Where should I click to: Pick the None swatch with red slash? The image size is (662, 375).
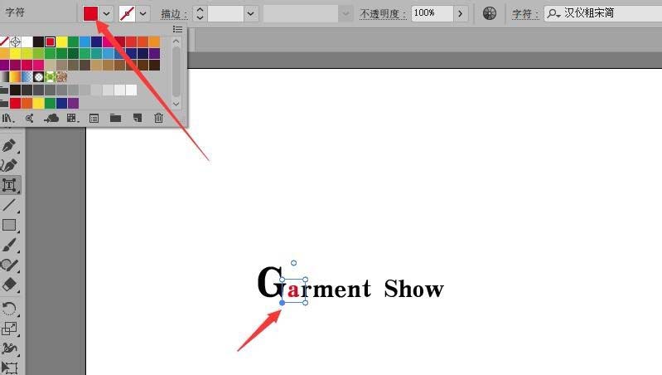click(x=4, y=41)
